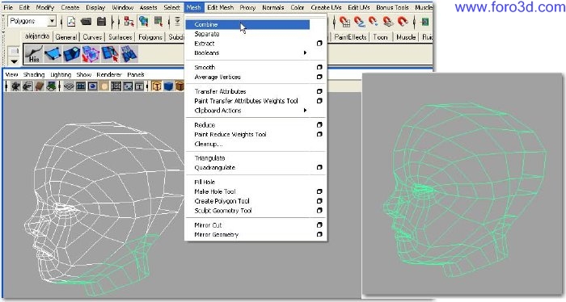
Task: Open Mirror Geometry options box
Action: coord(319,235)
